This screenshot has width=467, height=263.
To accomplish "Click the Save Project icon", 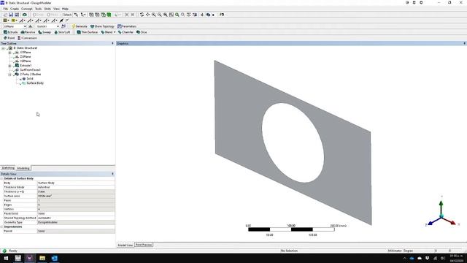I will (11, 15).
